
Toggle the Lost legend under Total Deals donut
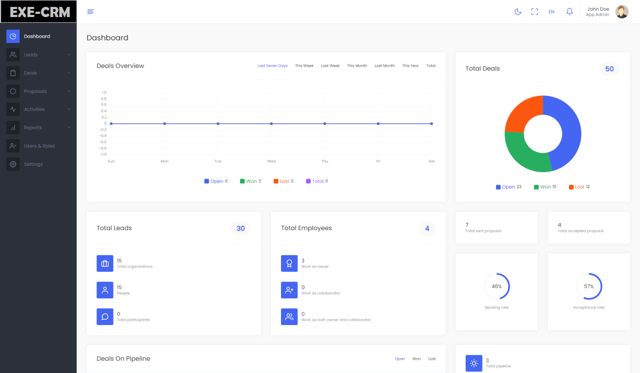coord(579,187)
